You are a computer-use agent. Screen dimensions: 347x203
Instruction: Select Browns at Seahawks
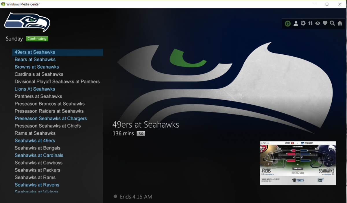pos(37,67)
